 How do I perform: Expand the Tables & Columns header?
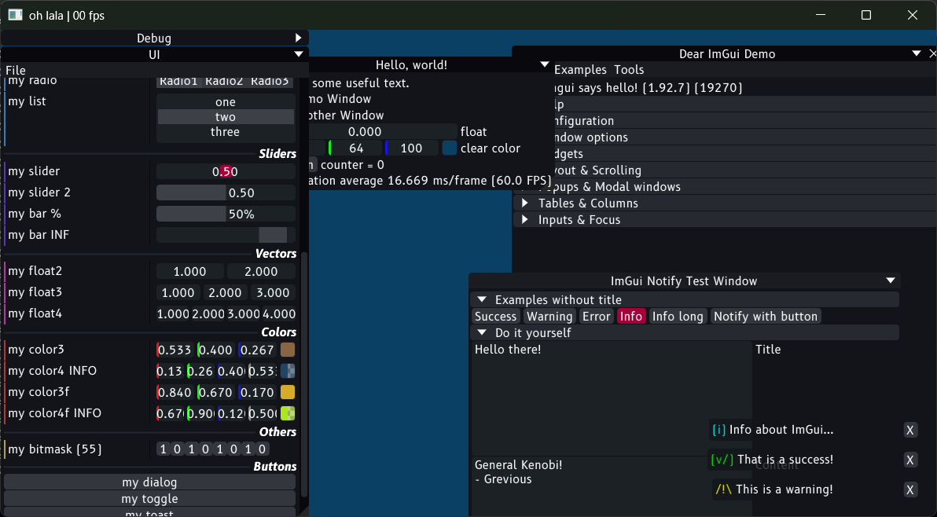[x=725, y=203]
